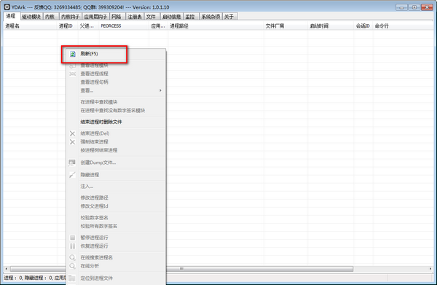Image resolution: width=437 pixels, height=285 pixels.
Task: Switch to the 注册表 tab
Action: pos(135,17)
